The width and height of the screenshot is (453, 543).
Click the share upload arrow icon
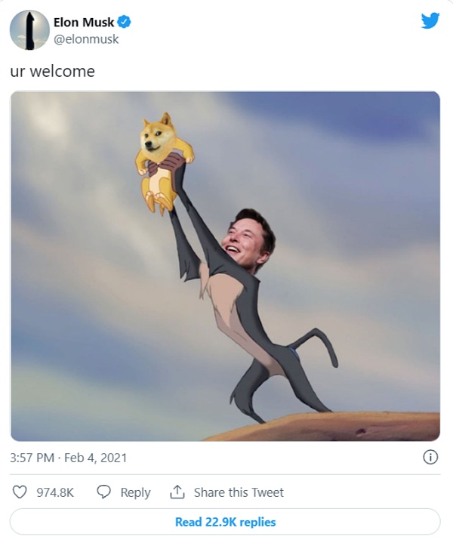pos(177,492)
